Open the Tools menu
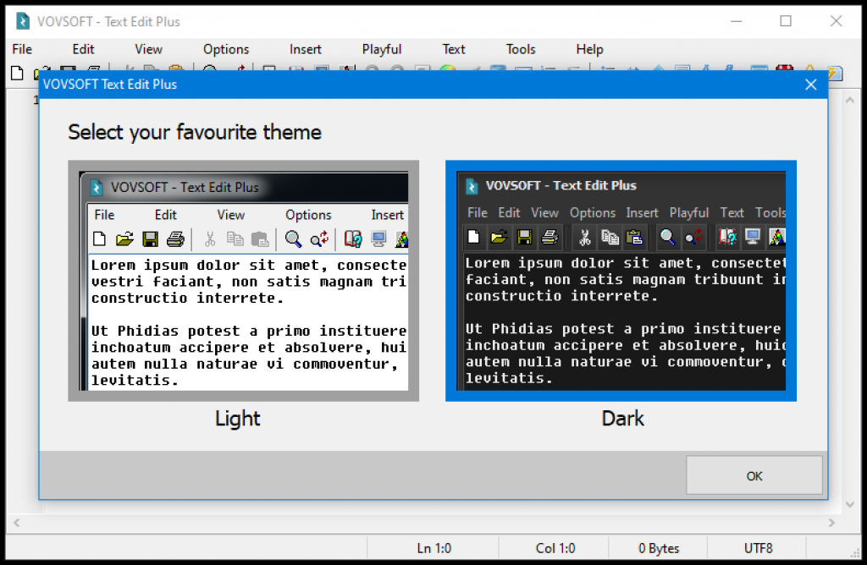Screen dimensions: 867x565 point(521,49)
